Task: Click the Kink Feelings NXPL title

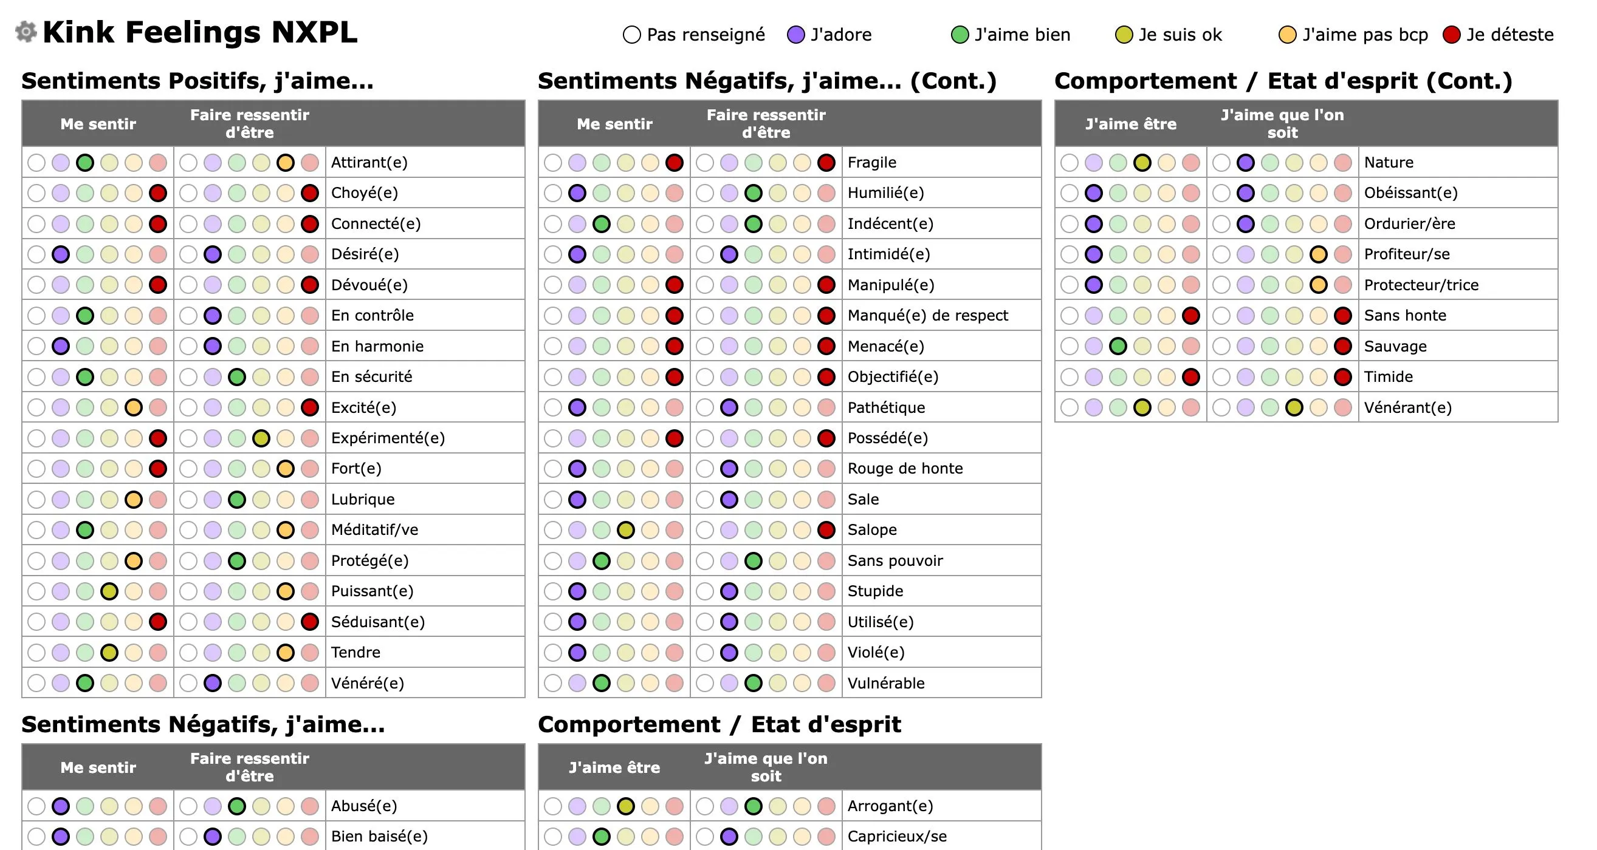Action: [x=199, y=32]
